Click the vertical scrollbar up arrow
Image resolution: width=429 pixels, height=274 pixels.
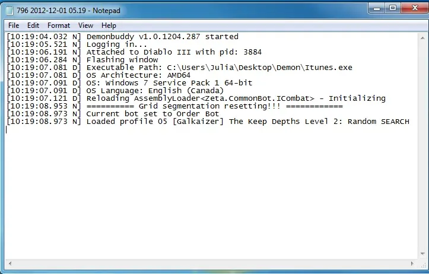422,38
